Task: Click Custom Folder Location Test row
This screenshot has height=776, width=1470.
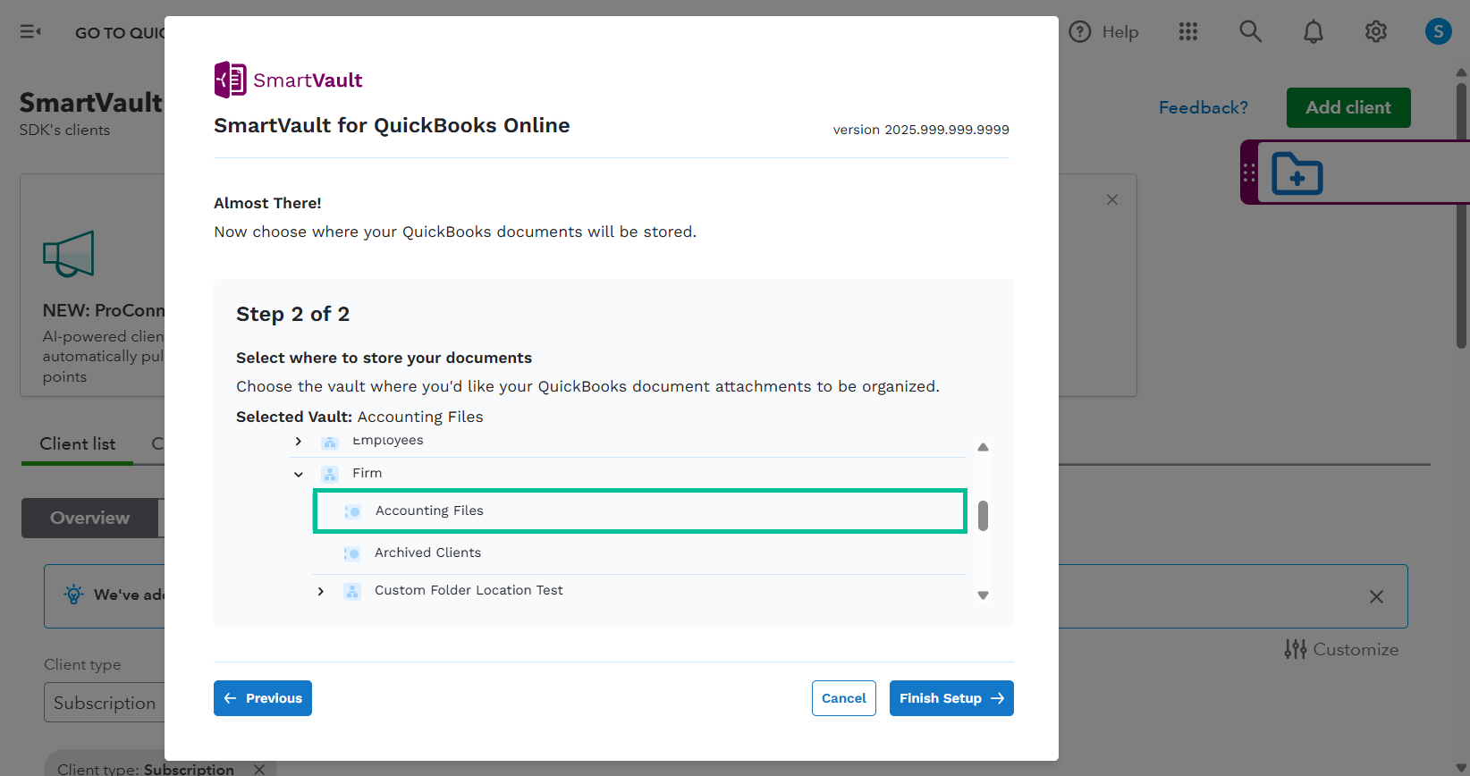Action: (x=640, y=590)
